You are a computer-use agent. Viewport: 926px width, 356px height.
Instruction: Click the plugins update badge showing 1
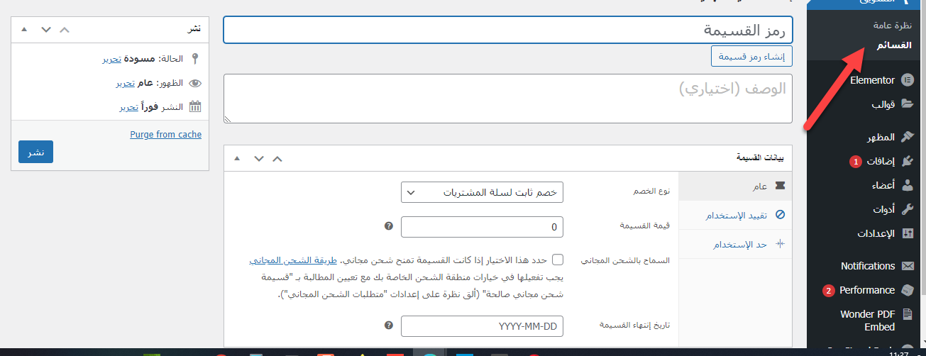[x=855, y=162]
